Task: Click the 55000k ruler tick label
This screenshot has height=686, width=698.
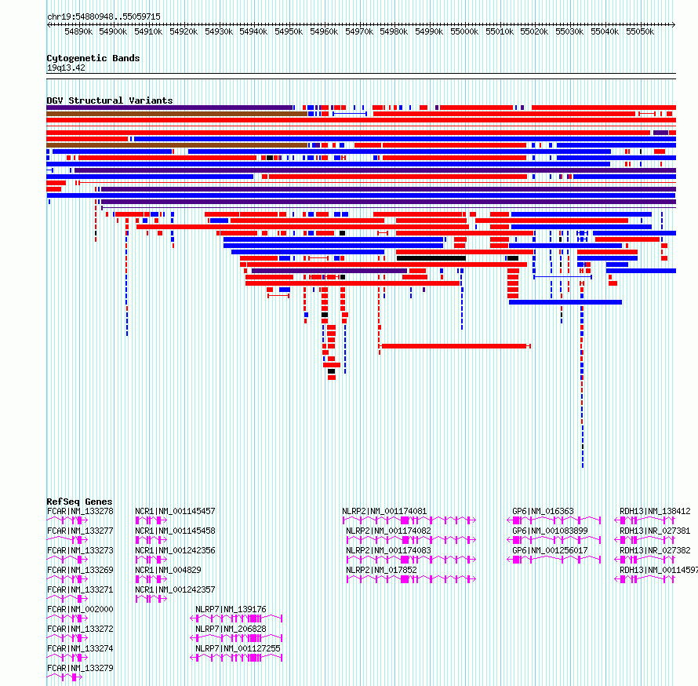Action: pyautogui.click(x=464, y=31)
